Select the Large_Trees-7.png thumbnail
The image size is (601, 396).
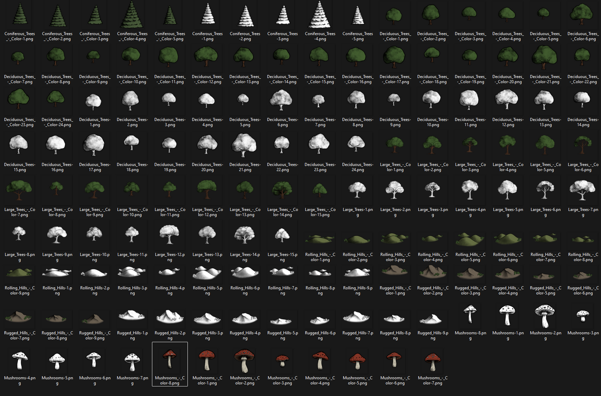(x=582, y=191)
